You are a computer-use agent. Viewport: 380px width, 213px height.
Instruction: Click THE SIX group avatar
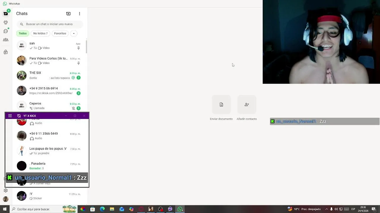(x=21, y=75)
